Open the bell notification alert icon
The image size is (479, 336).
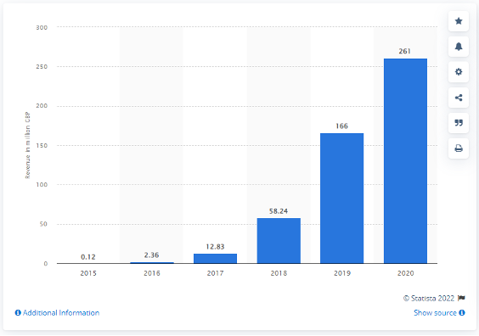pyautogui.click(x=459, y=47)
